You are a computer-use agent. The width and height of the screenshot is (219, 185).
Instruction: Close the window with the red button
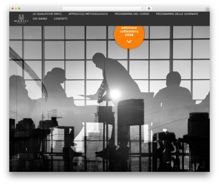click(x=13, y=9)
